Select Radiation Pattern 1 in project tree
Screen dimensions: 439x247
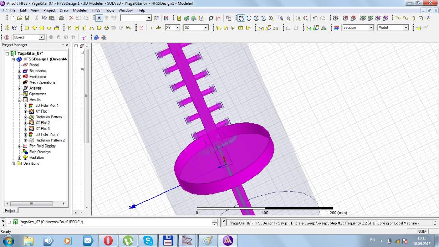click(x=50, y=117)
